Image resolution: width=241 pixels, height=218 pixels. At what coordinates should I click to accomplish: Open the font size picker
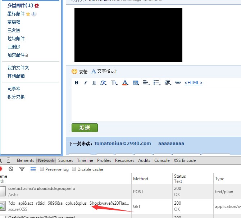point(114,83)
